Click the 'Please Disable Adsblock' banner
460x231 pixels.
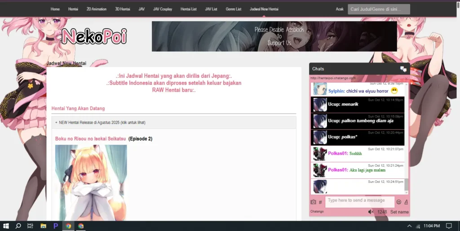pos(274,36)
